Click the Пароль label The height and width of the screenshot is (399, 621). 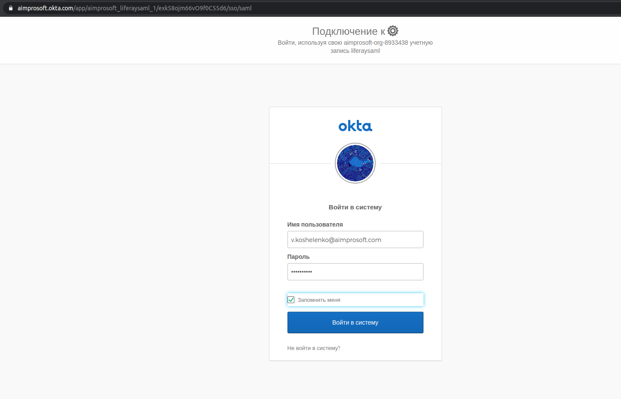[298, 257]
